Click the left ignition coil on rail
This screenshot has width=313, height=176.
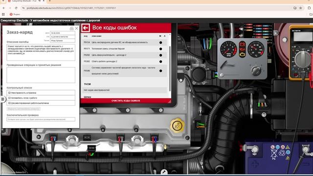(72, 140)
